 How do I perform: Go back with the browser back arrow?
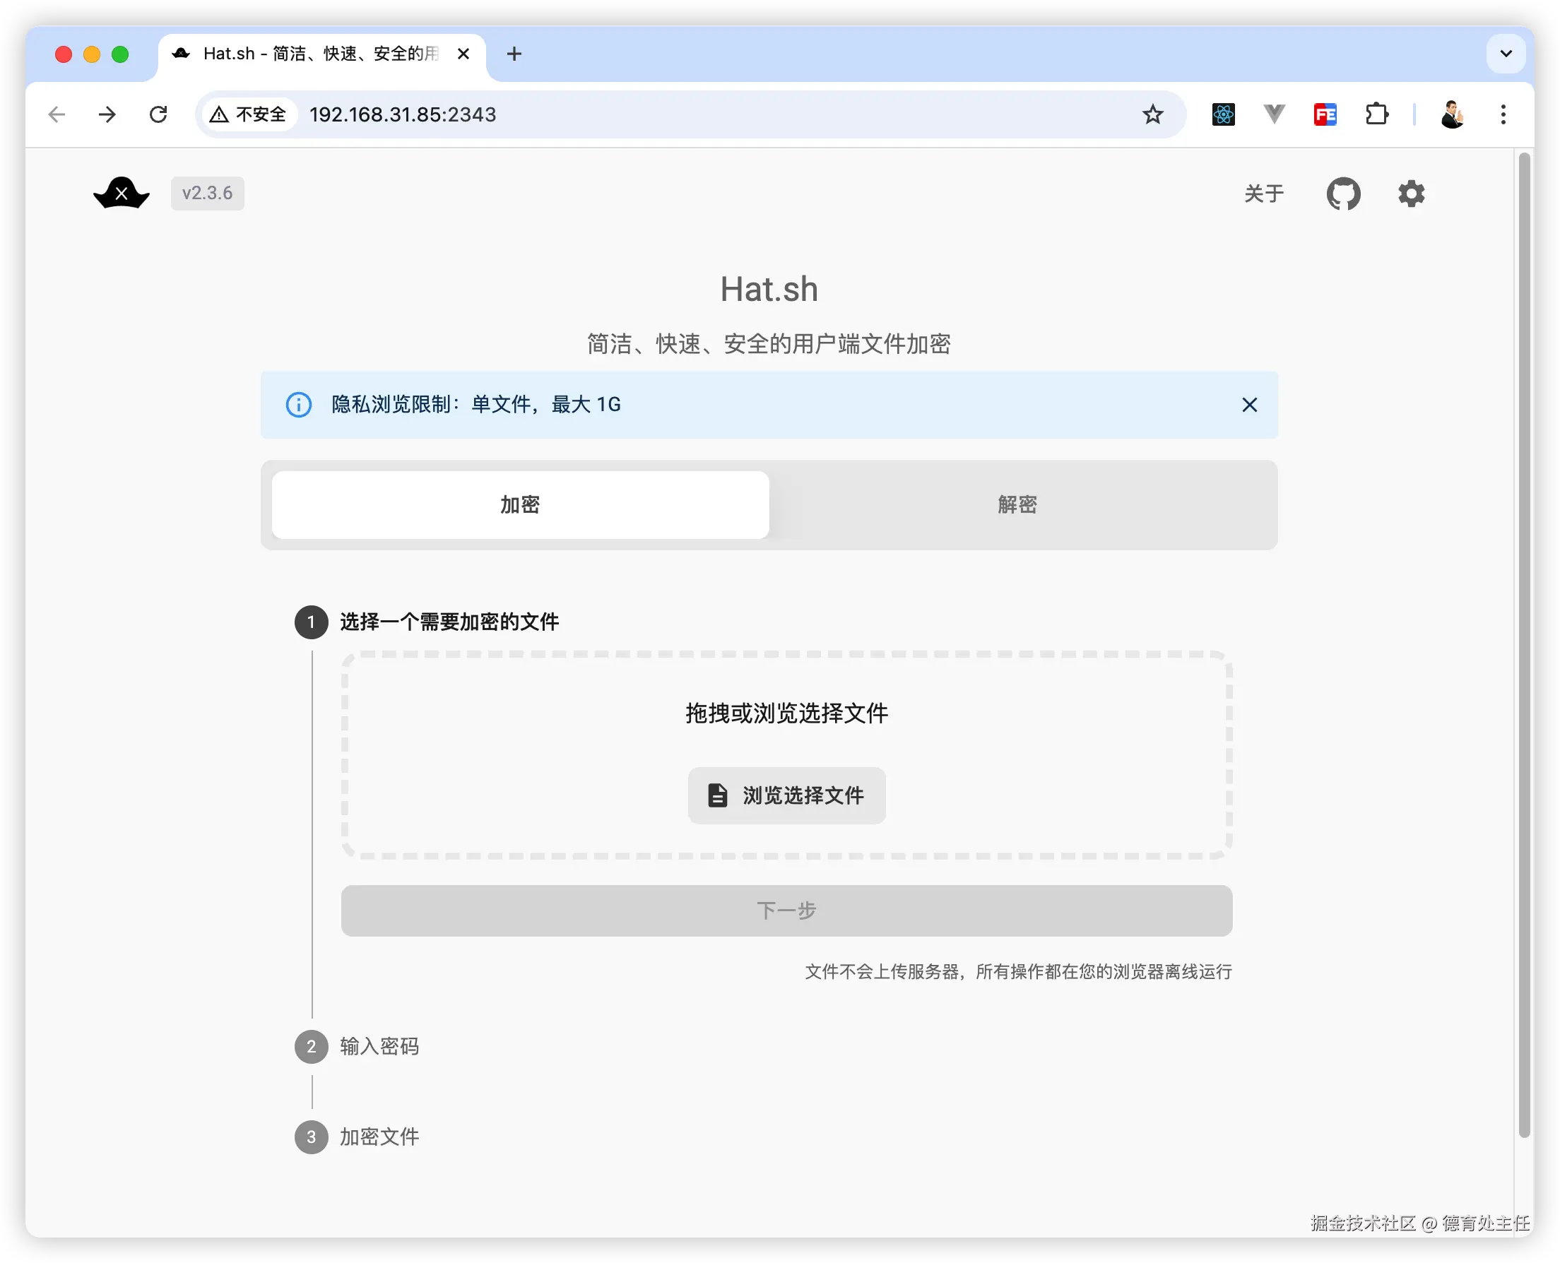click(x=57, y=114)
